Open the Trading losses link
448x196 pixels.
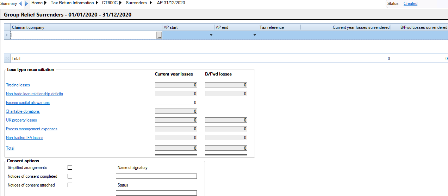click(x=18, y=85)
